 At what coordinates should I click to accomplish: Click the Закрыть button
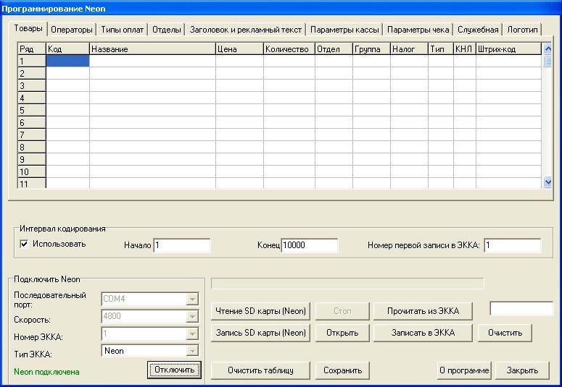pos(522,370)
